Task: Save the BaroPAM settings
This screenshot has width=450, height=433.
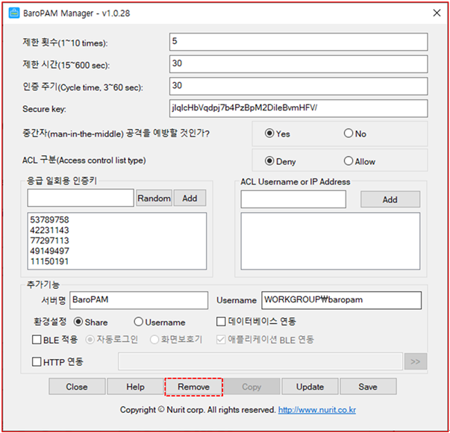Action: pyautogui.click(x=368, y=387)
